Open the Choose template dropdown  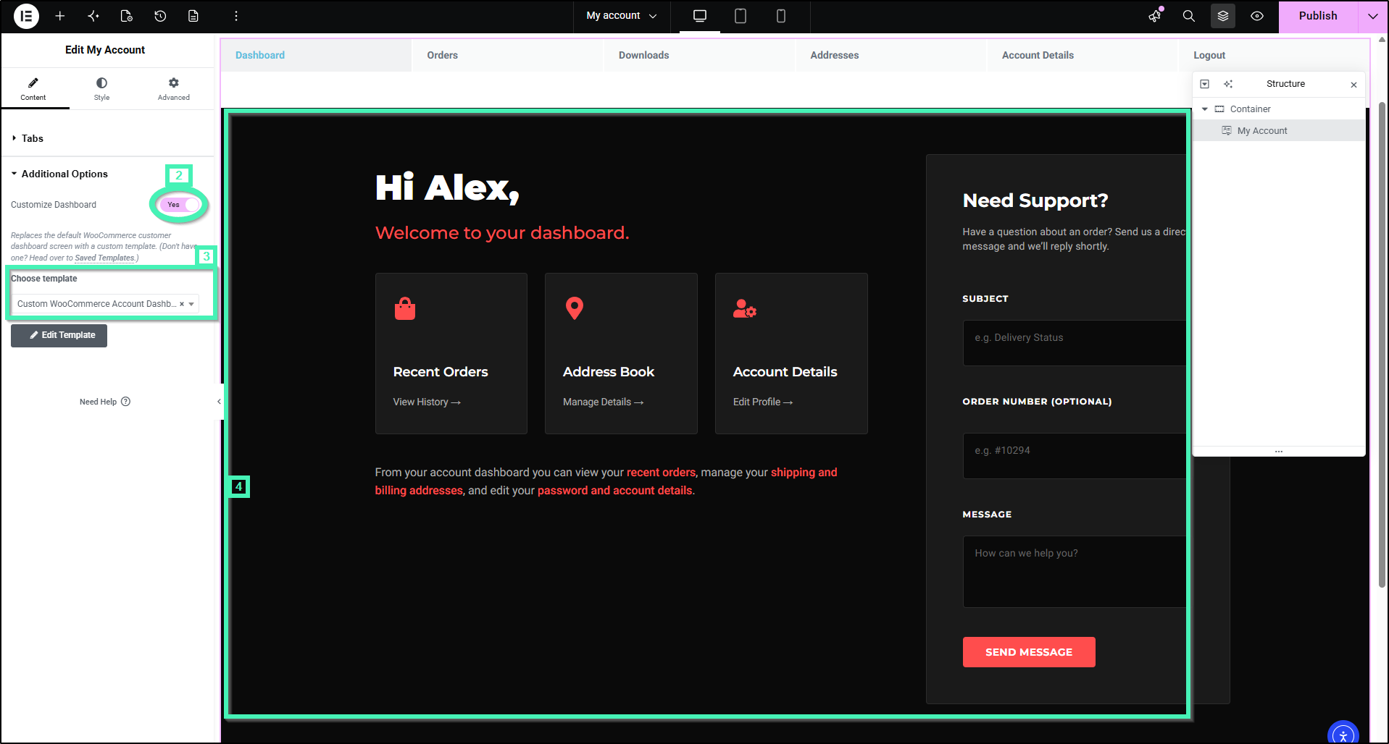105,304
